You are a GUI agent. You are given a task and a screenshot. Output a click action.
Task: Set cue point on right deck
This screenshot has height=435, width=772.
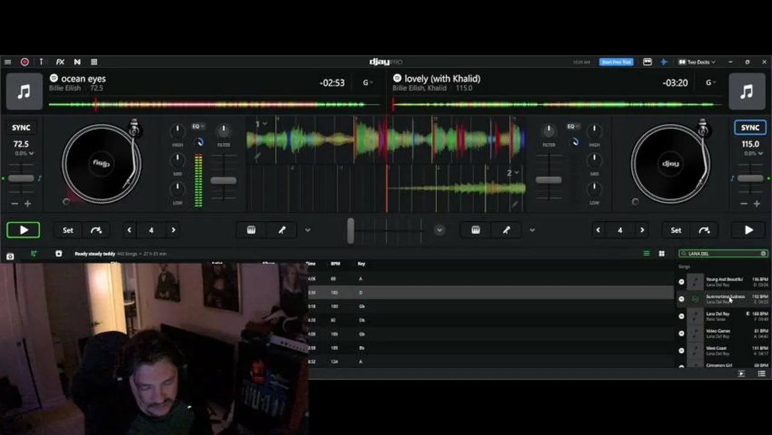676,230
